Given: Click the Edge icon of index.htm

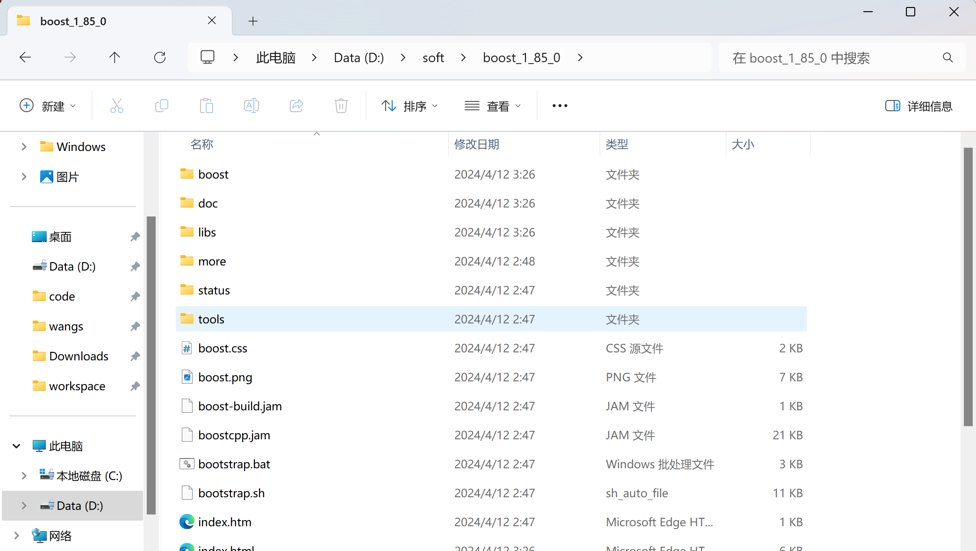Looking at the screenshot, I should tap(187, 522).
